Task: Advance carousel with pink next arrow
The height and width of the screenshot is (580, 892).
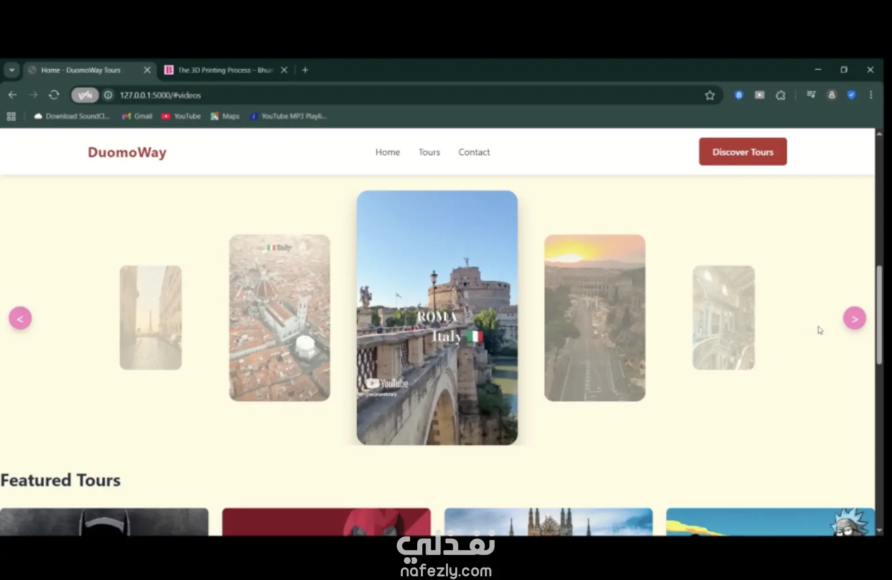Action: [854, 319]
